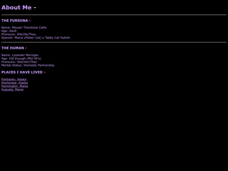Click the 'About Me -' page heading
This screenshot has height=171, width=228.
click(x=19, y=8)
